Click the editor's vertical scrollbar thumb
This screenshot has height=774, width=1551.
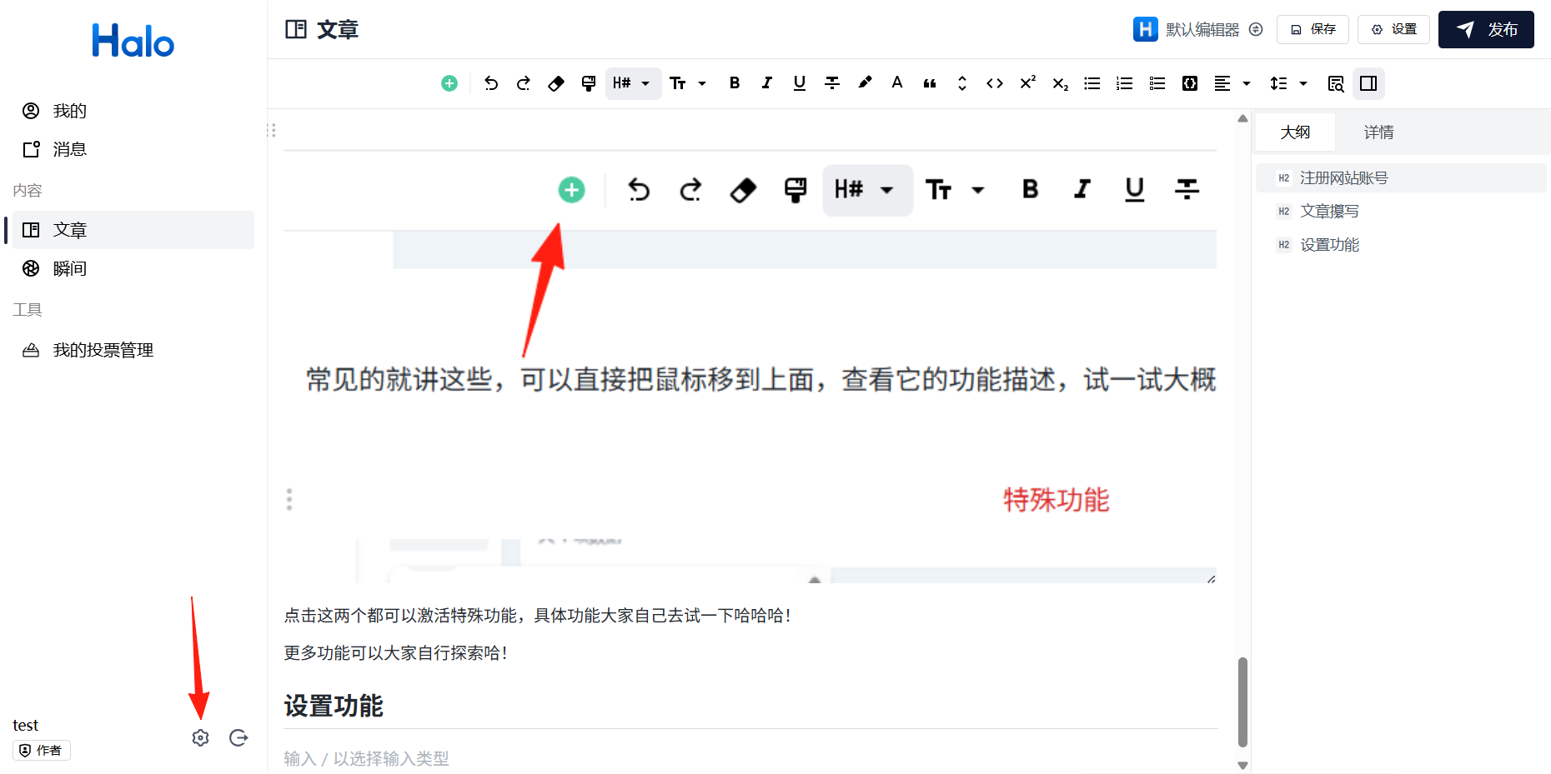pyautogui.click(x=1242, y=702)
